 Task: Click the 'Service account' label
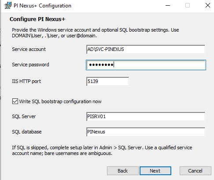29,49
